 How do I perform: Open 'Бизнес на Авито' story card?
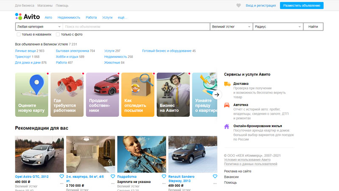[x=173, y=95]
